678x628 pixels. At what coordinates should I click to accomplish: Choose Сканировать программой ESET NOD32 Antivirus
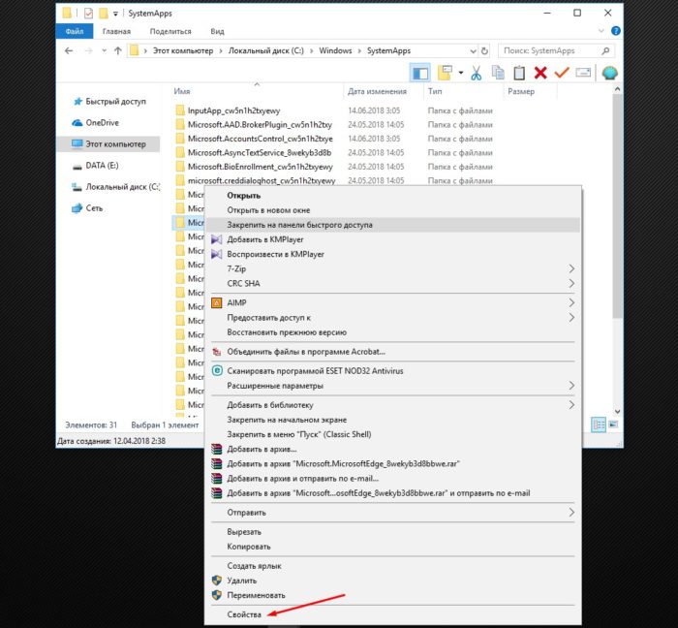pyautogui.click(x=393, y=370)
